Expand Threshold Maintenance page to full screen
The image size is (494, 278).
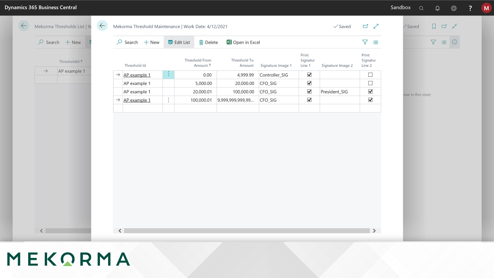click(376, 26)
